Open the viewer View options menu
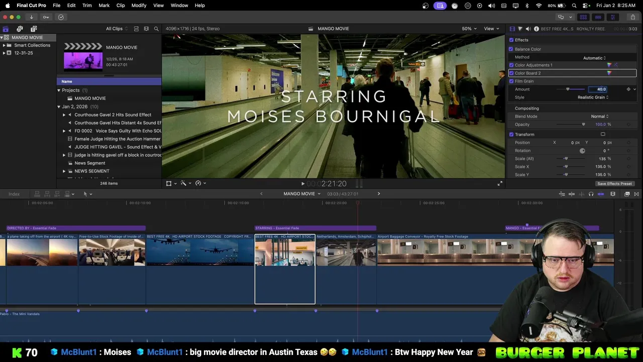The width and height of the screenshot is (643, 362). [x=491, y=29]
